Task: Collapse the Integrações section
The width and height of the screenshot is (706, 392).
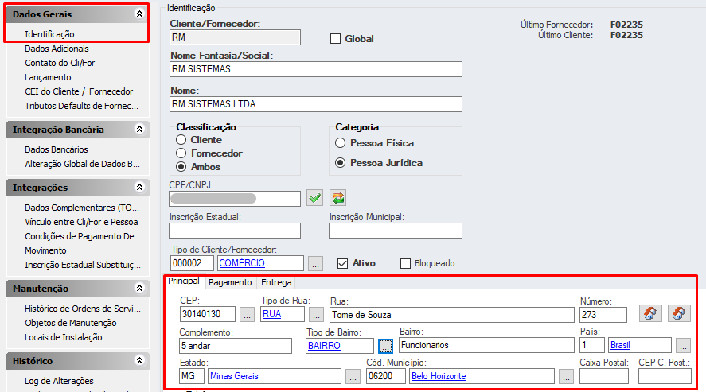Action: [139, 187]
